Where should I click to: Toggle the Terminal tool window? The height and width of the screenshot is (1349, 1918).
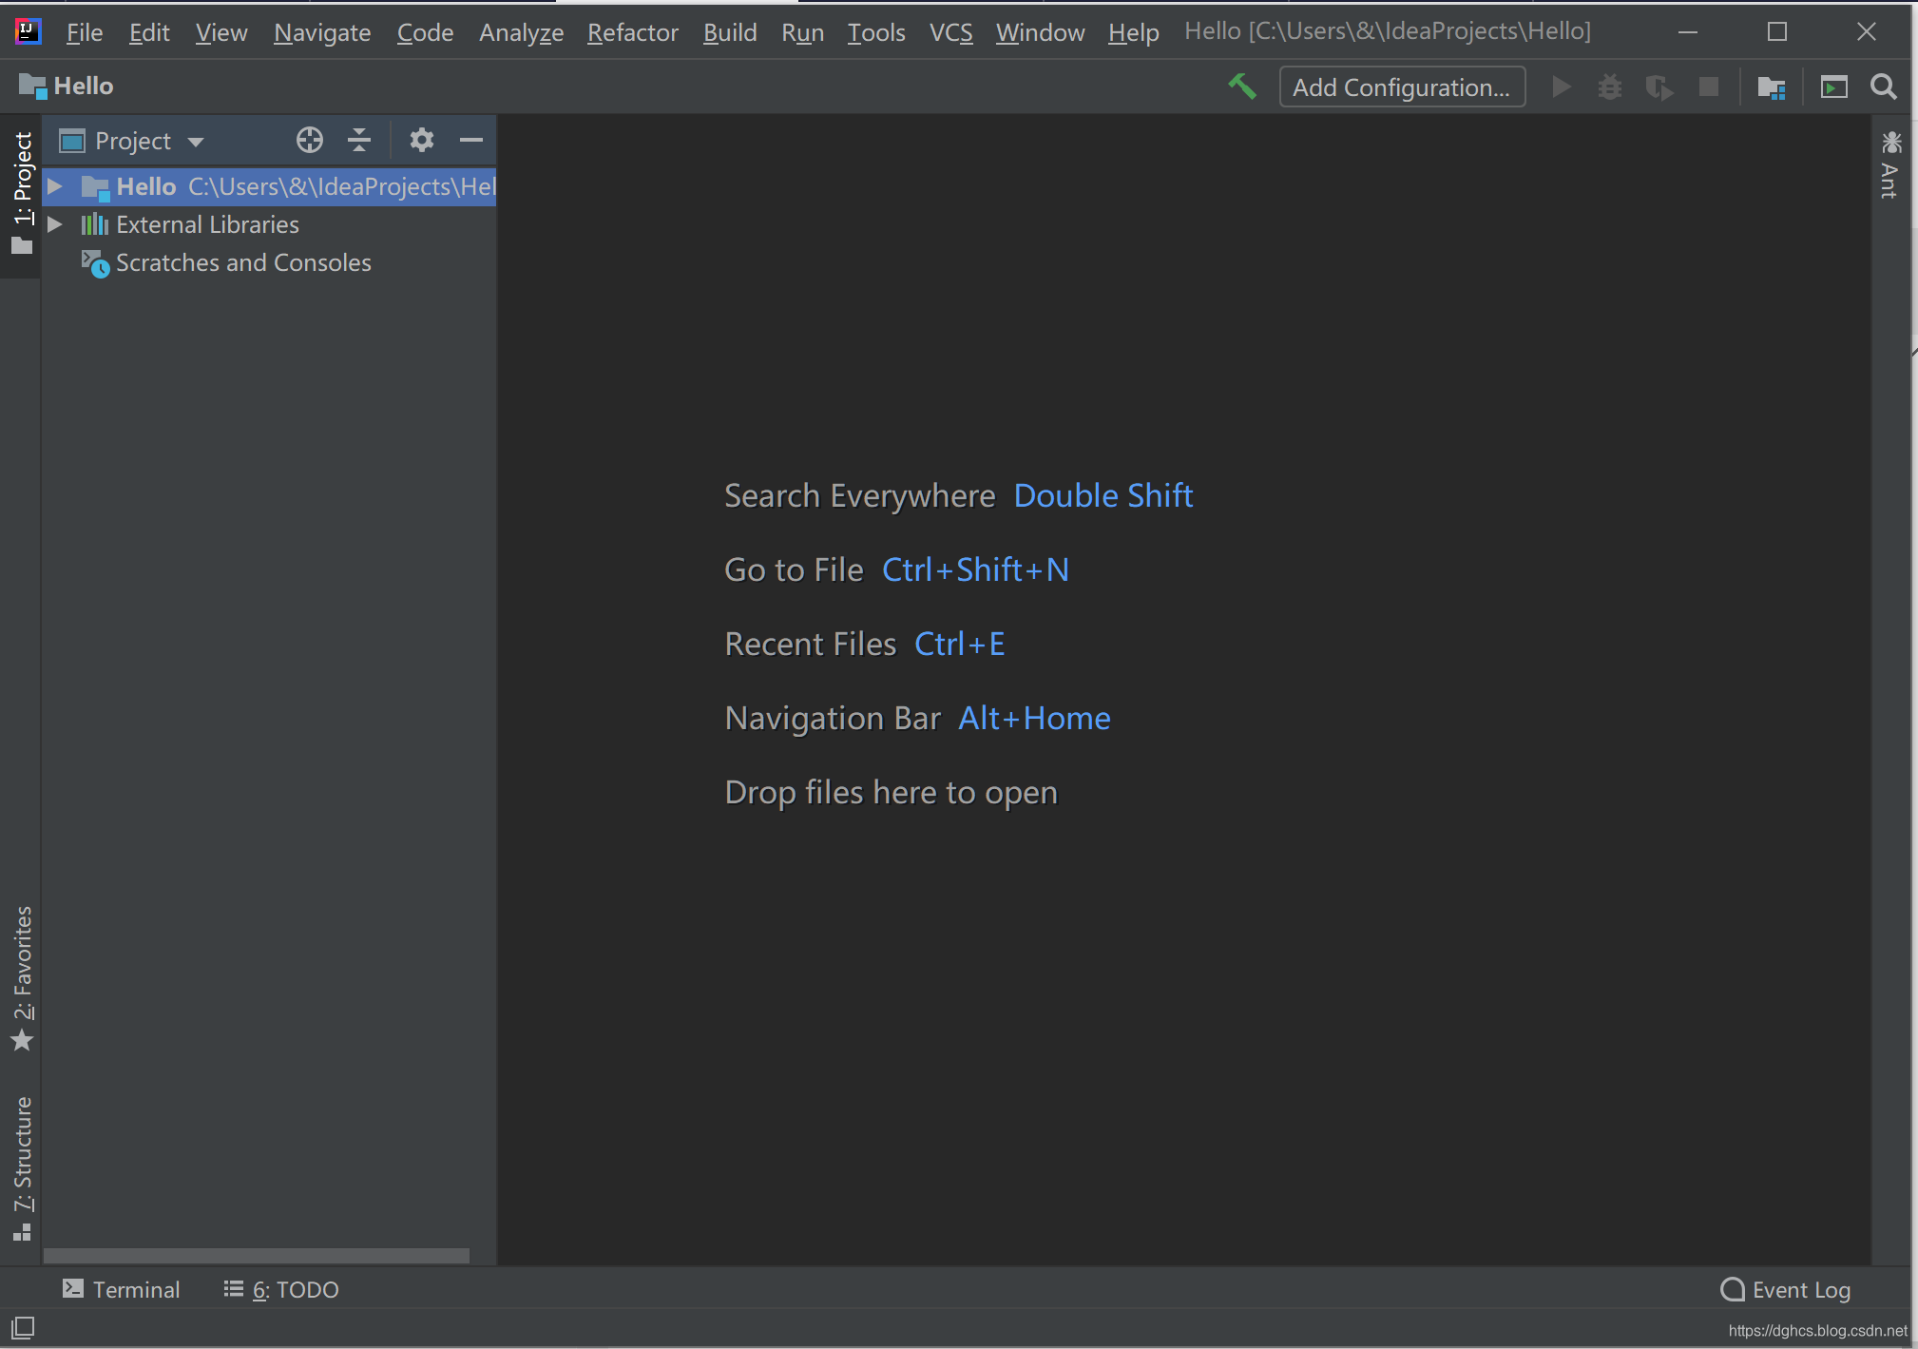121,1289
